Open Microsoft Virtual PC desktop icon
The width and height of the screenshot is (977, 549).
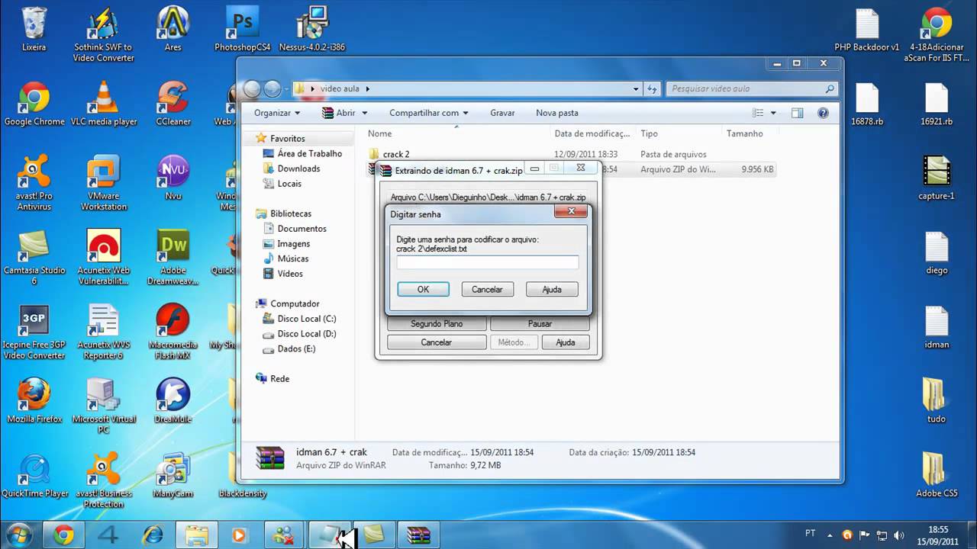(x=104, y=406)
